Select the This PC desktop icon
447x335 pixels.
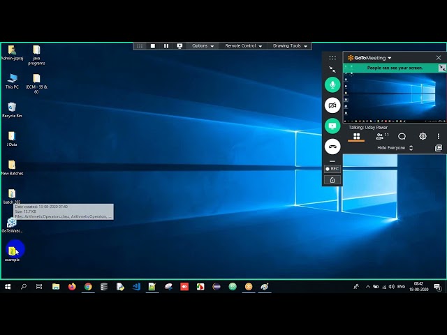(x=12, y=82)
